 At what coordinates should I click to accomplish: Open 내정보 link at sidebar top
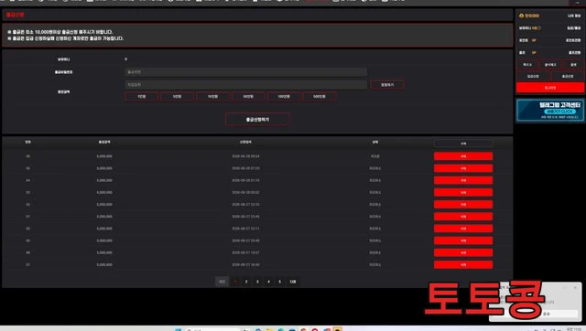pos(574,16)
